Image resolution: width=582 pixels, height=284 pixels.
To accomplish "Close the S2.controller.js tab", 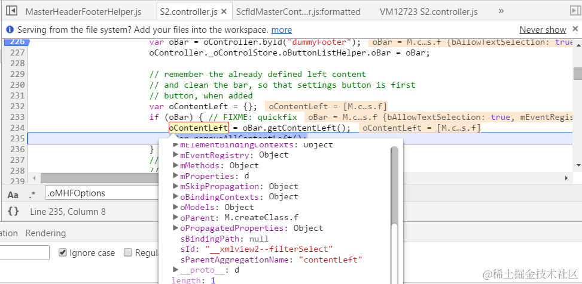I will point(224,12).
